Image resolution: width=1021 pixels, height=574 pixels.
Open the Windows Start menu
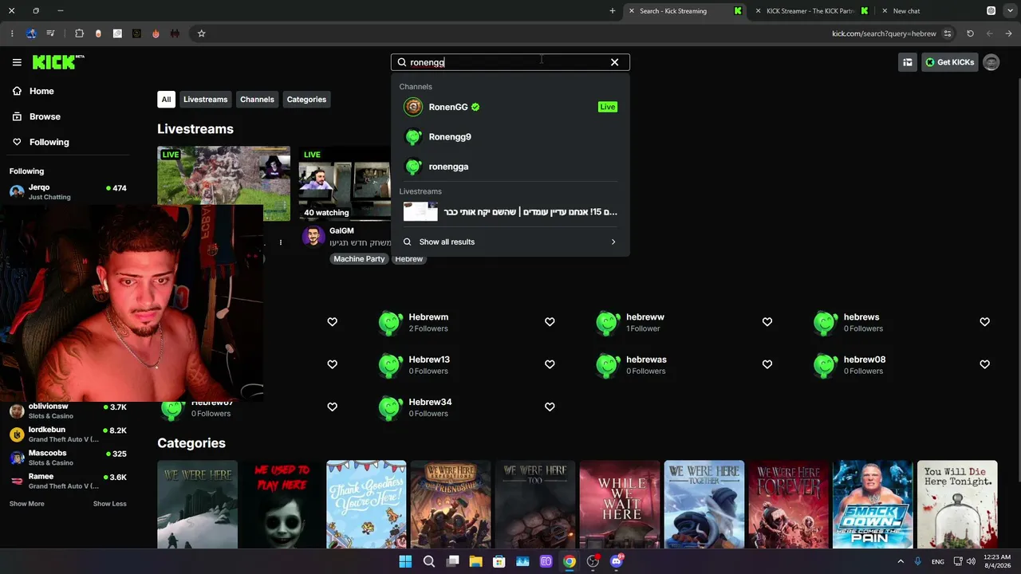[405, 561]
